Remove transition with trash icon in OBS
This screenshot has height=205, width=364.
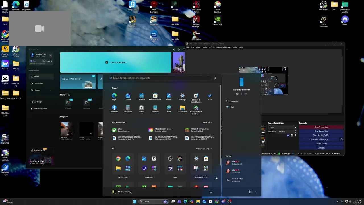tap(292, 135)
